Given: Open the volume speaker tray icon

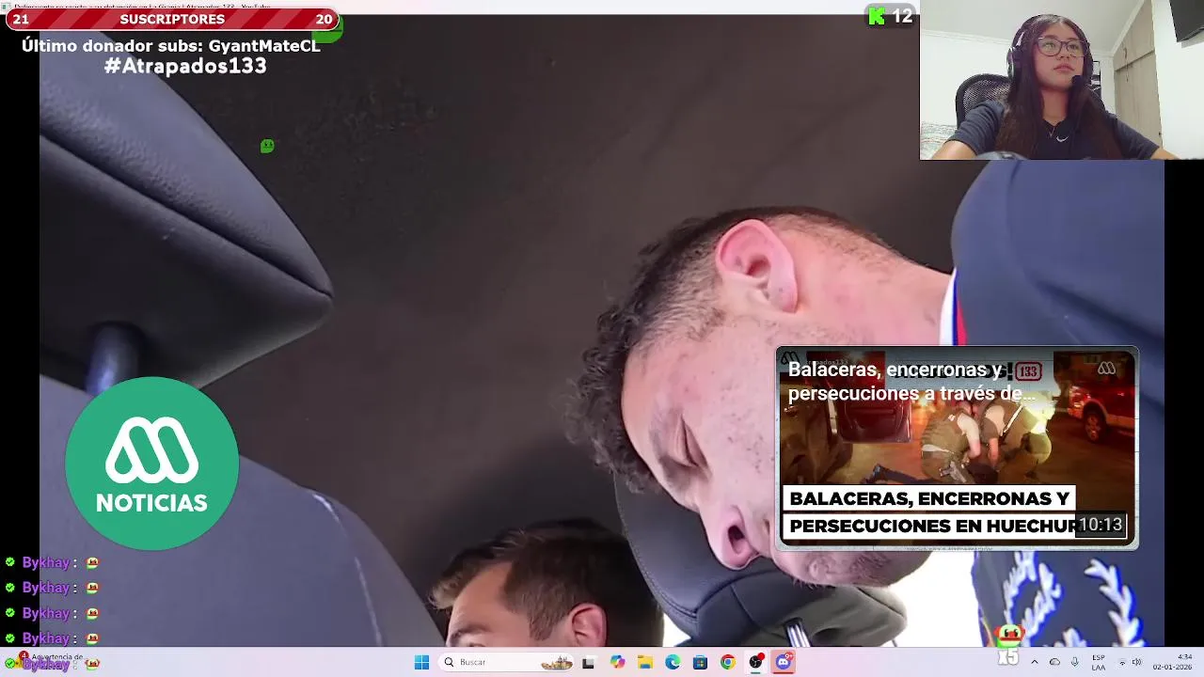Looking at the screenshot, I should pyautogui.click(x=1136, y=662).
